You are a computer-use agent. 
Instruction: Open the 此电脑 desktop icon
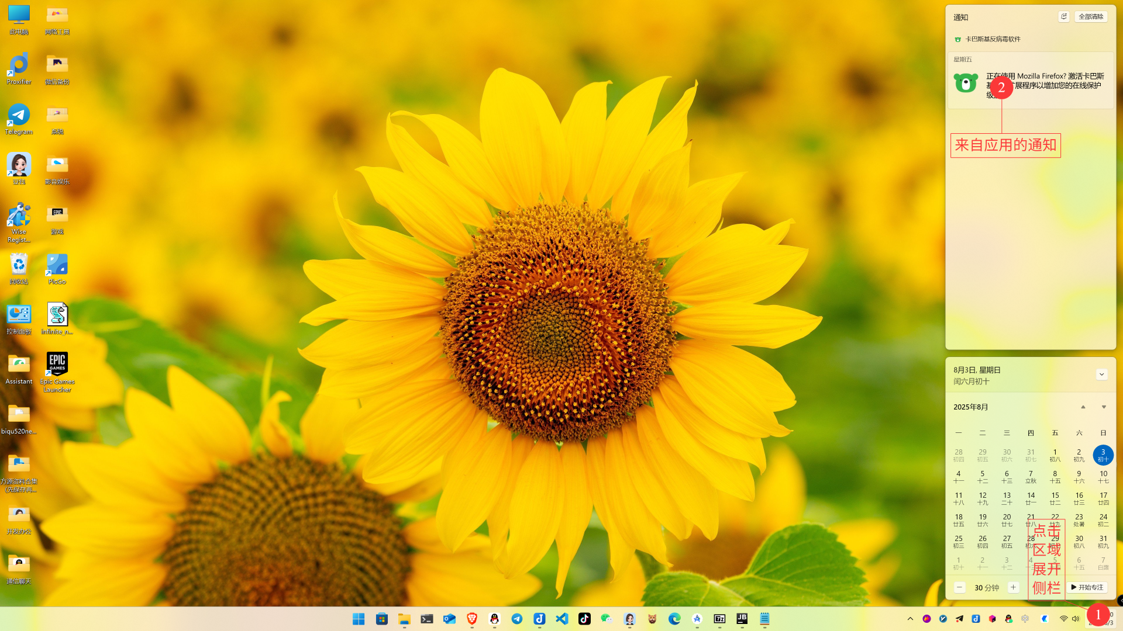pyautogui.click(x=19, y=19)
